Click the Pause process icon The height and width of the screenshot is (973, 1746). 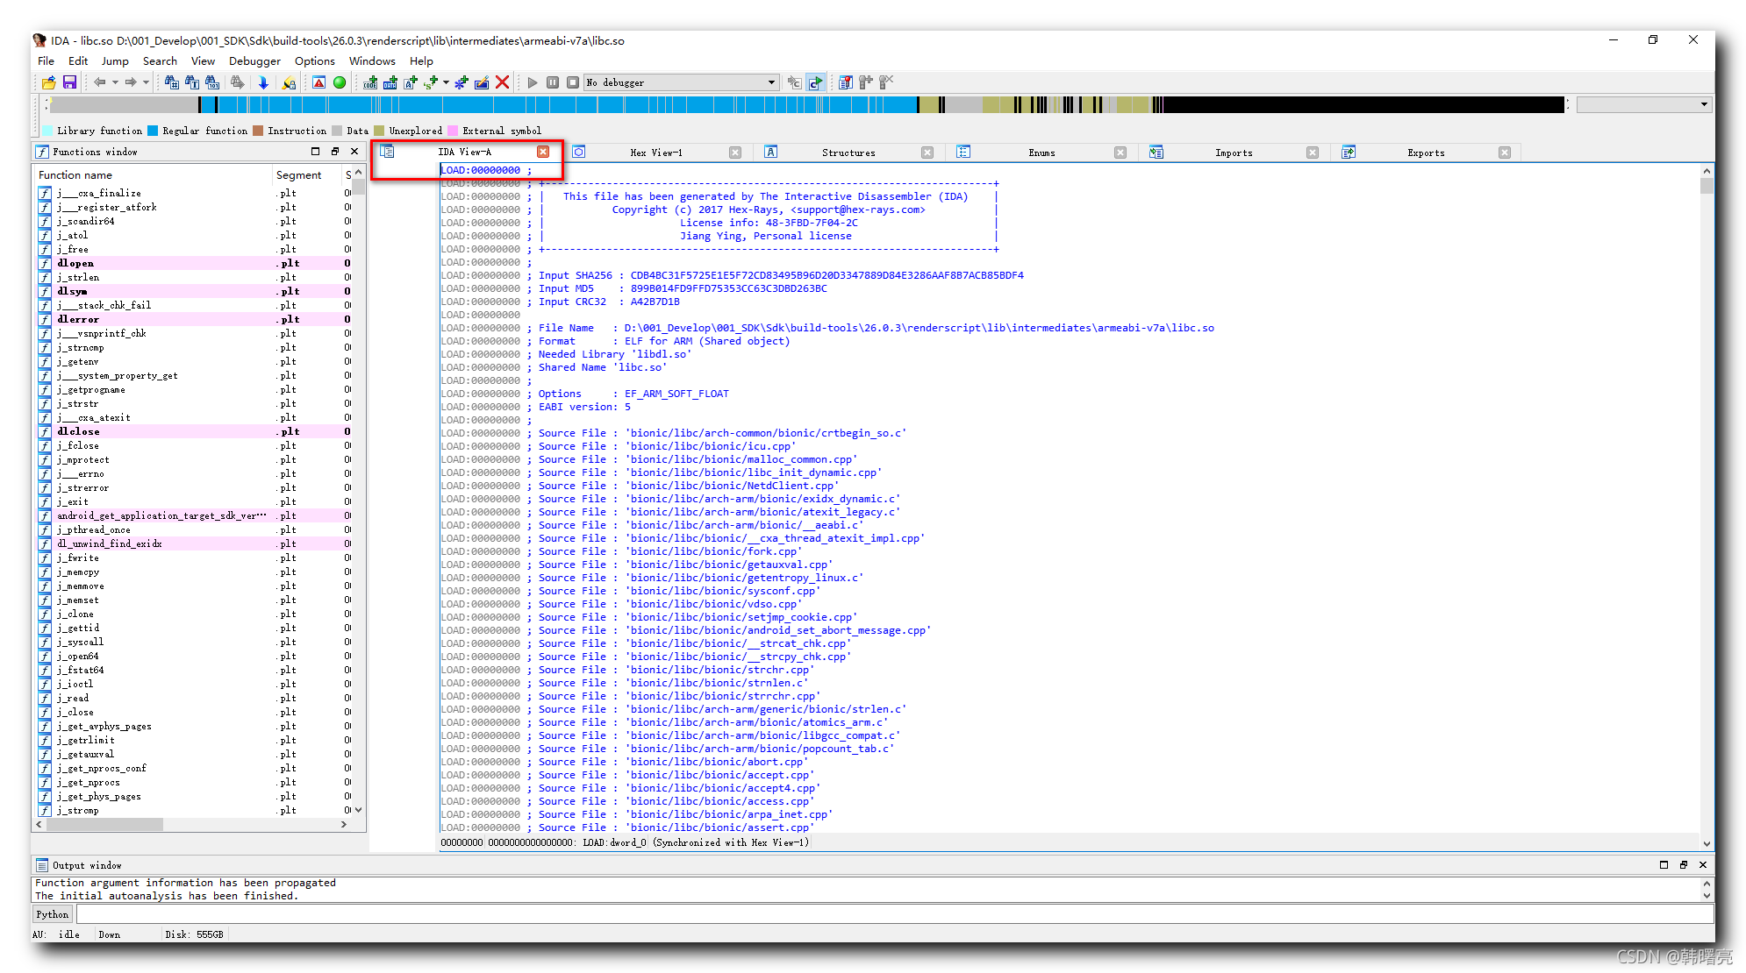[x=553, y=82]
